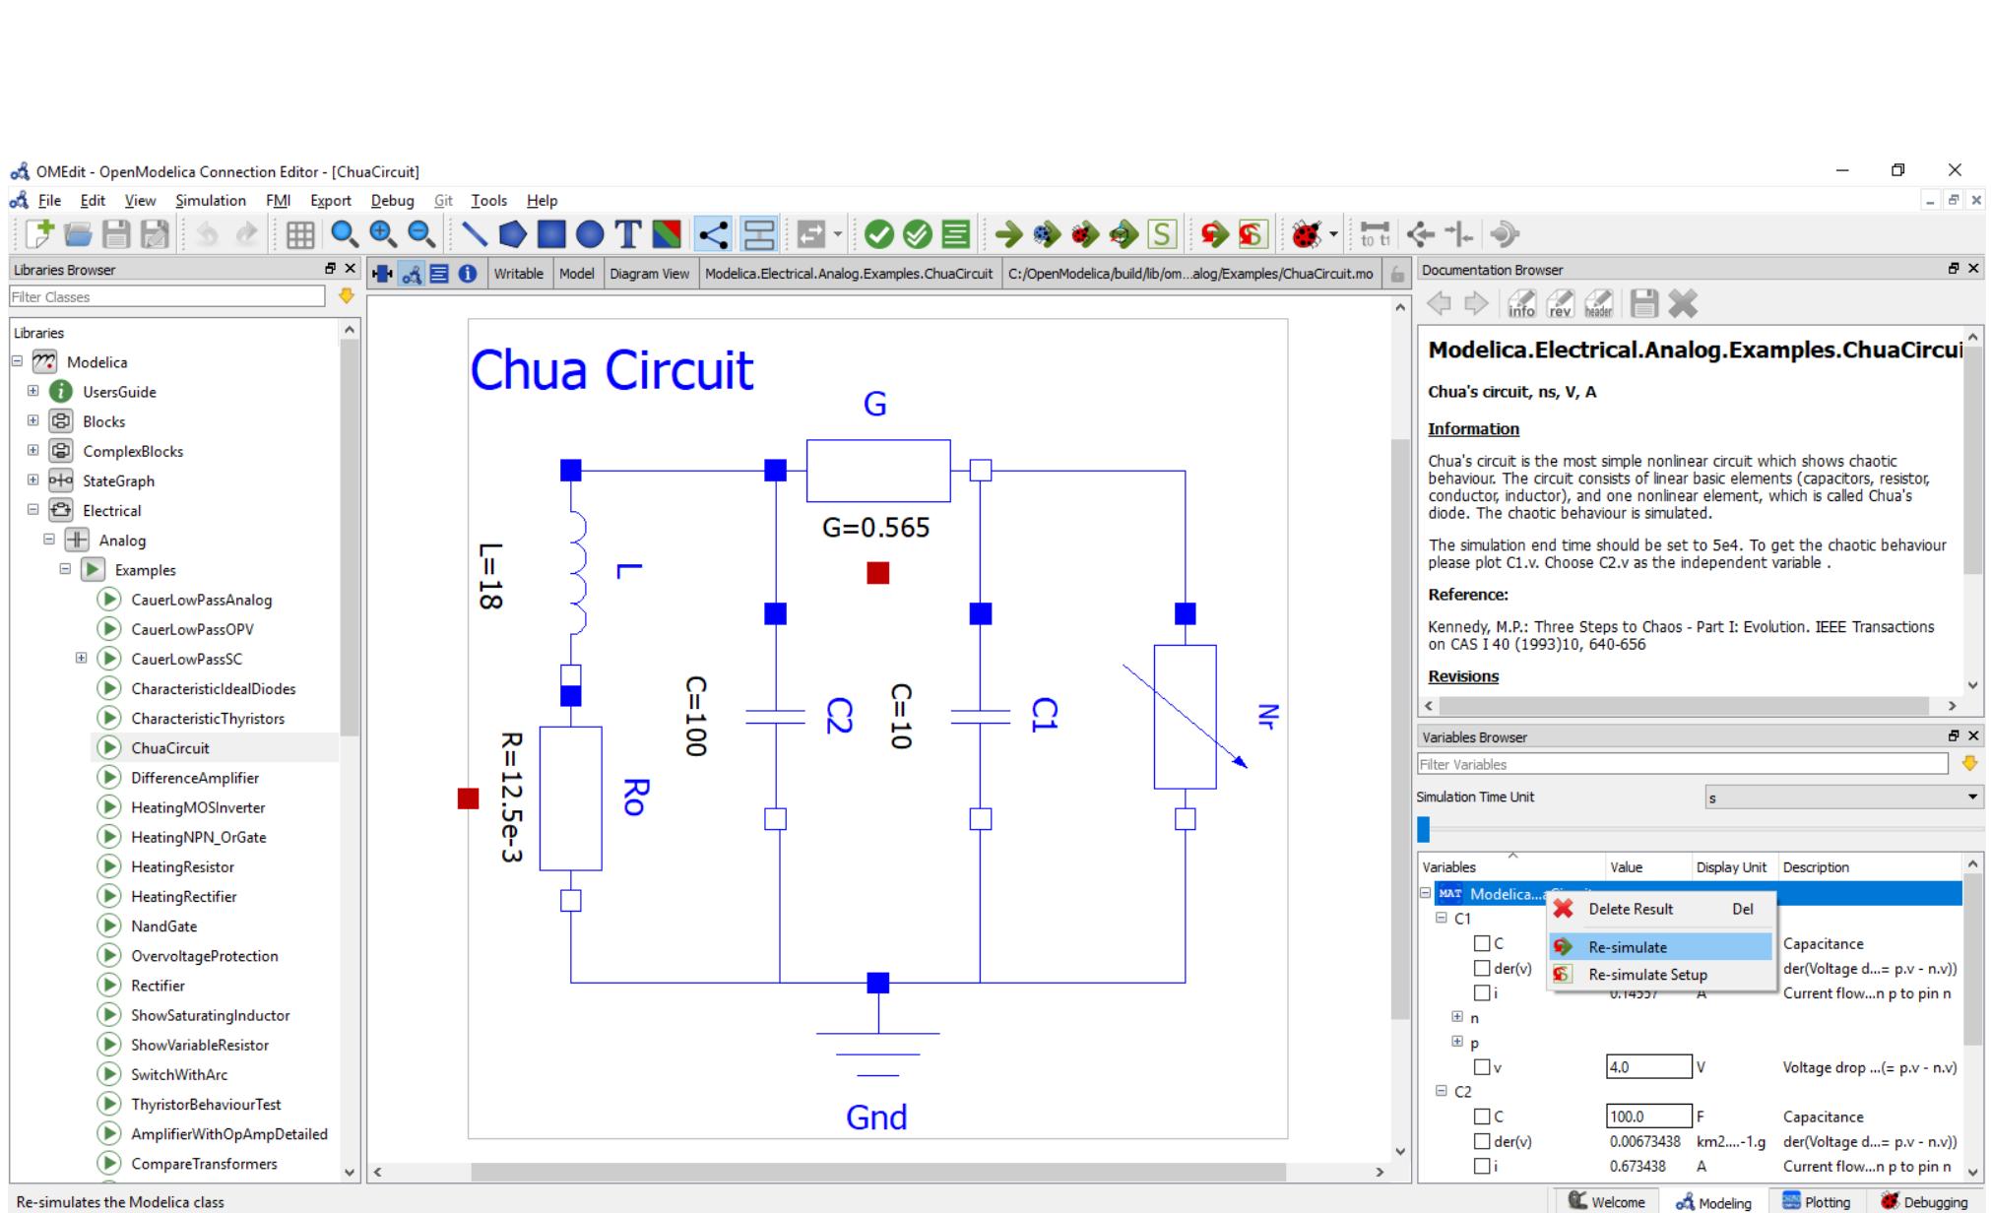Check the C2 i variable checkbox
Screen dimensions: 1991x1213
[x=1482, y=1166]
